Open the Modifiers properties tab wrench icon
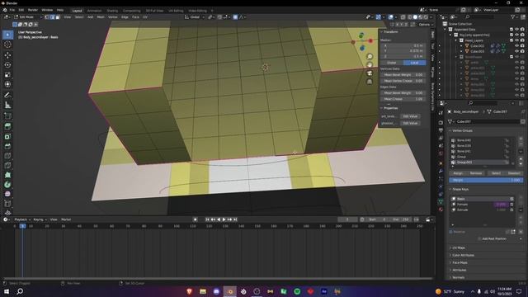 [x=441, y=171]
